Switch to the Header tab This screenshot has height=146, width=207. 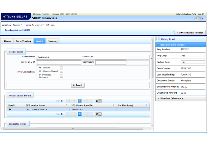tap(7, 41)
